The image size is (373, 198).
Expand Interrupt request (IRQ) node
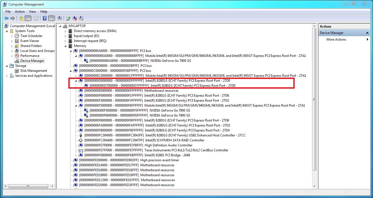pos(66,41)
